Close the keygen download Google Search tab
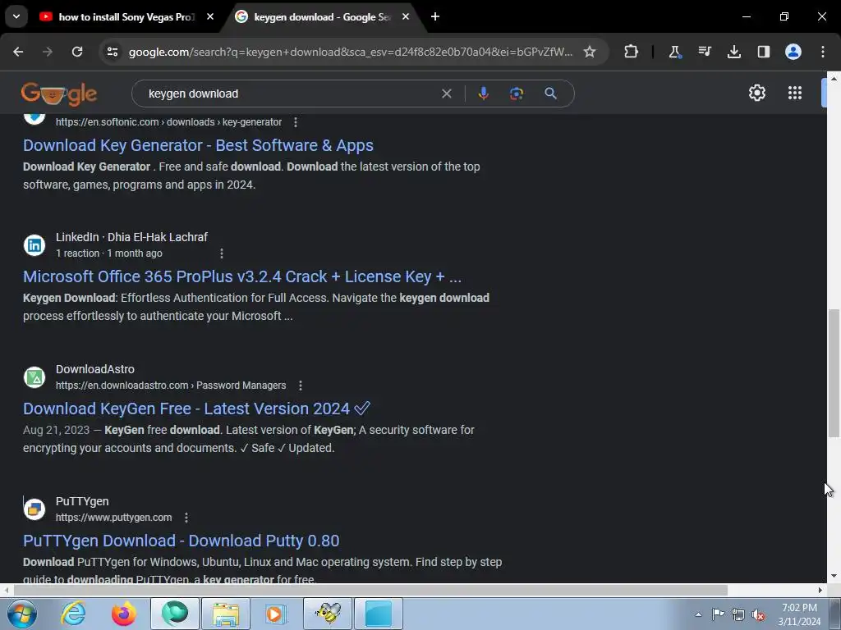The image size is (841, 630). coord(406,17)
